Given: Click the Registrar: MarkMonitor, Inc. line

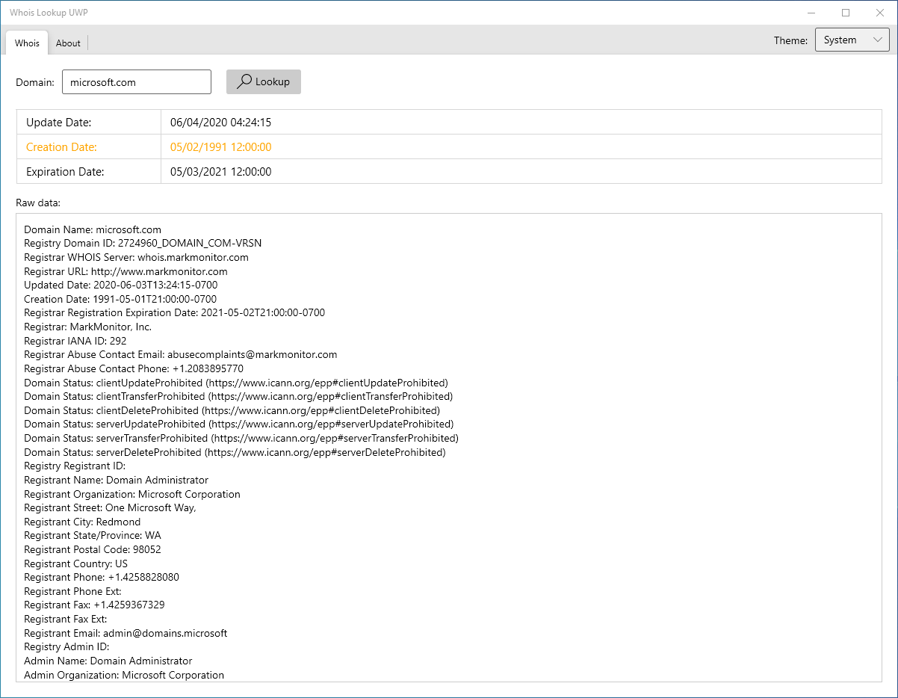Looking at the screenshot, I should 87,327.
